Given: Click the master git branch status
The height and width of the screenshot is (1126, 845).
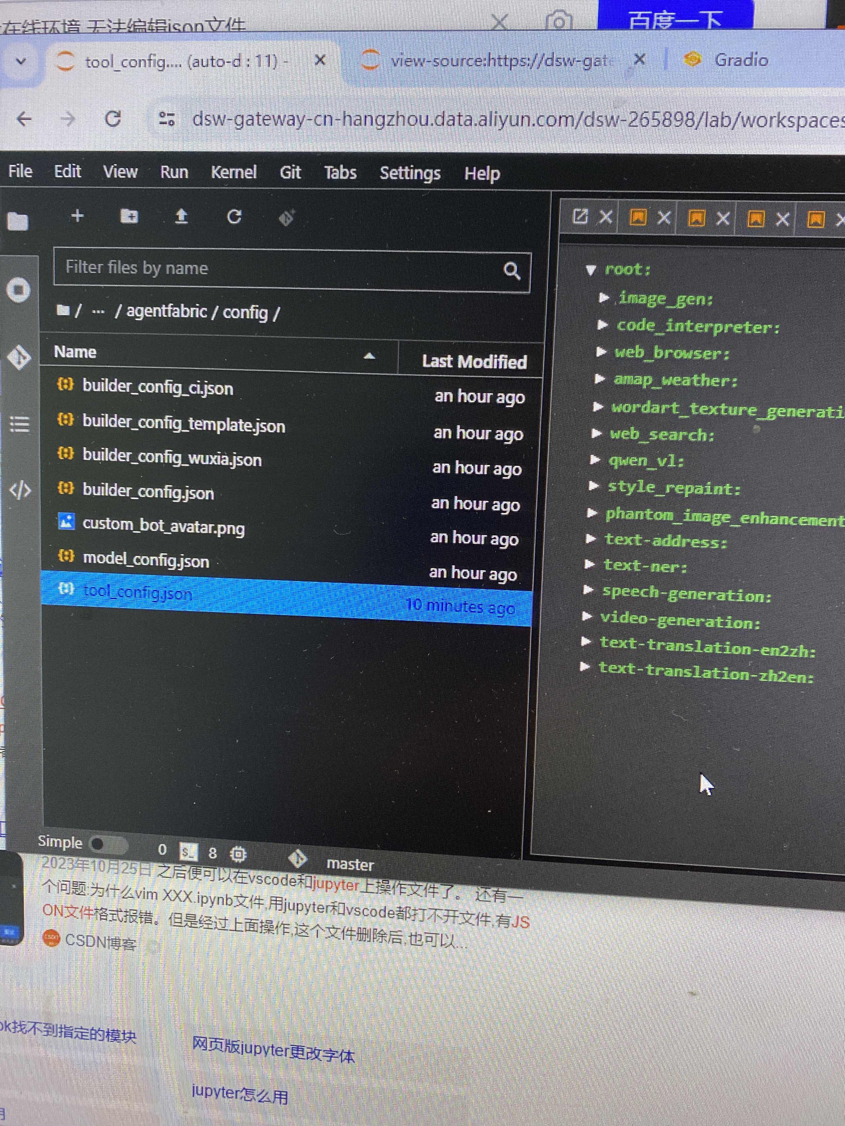Looking at the screenshot, I should pyautogui.click(x=350, y=864).
